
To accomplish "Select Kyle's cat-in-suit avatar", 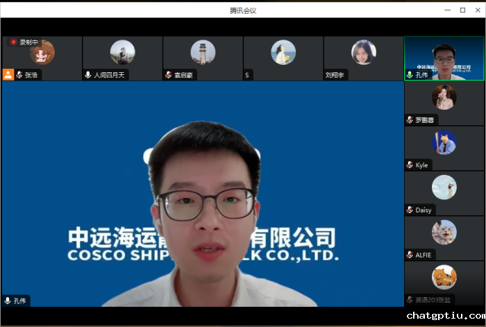I will coord(444,142).
